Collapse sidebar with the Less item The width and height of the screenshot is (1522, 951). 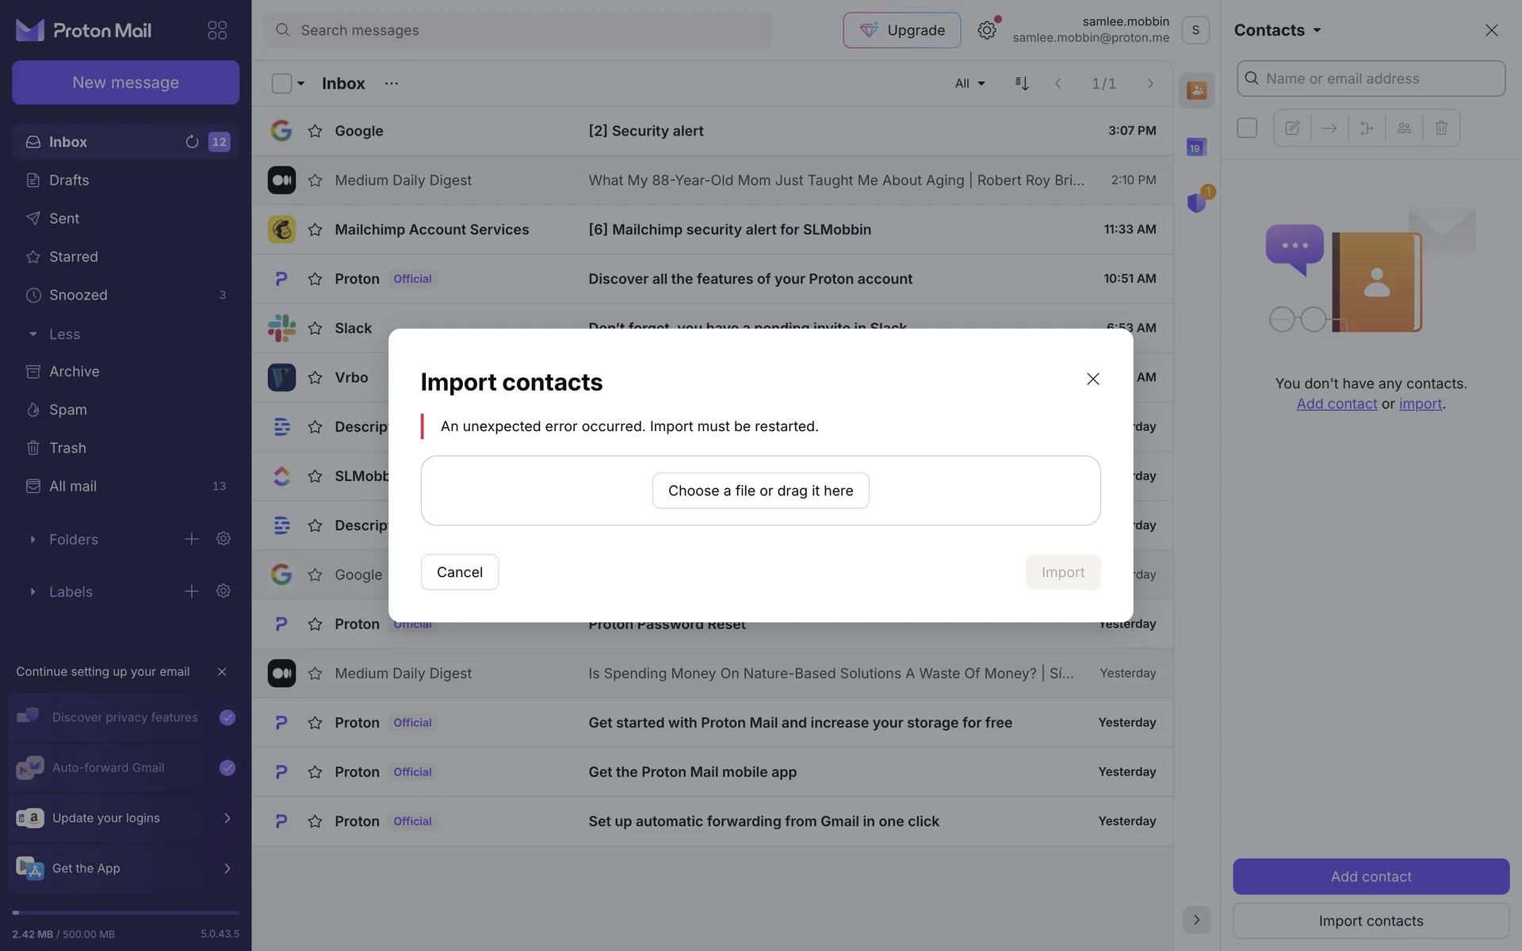click(x=63, y=334)
